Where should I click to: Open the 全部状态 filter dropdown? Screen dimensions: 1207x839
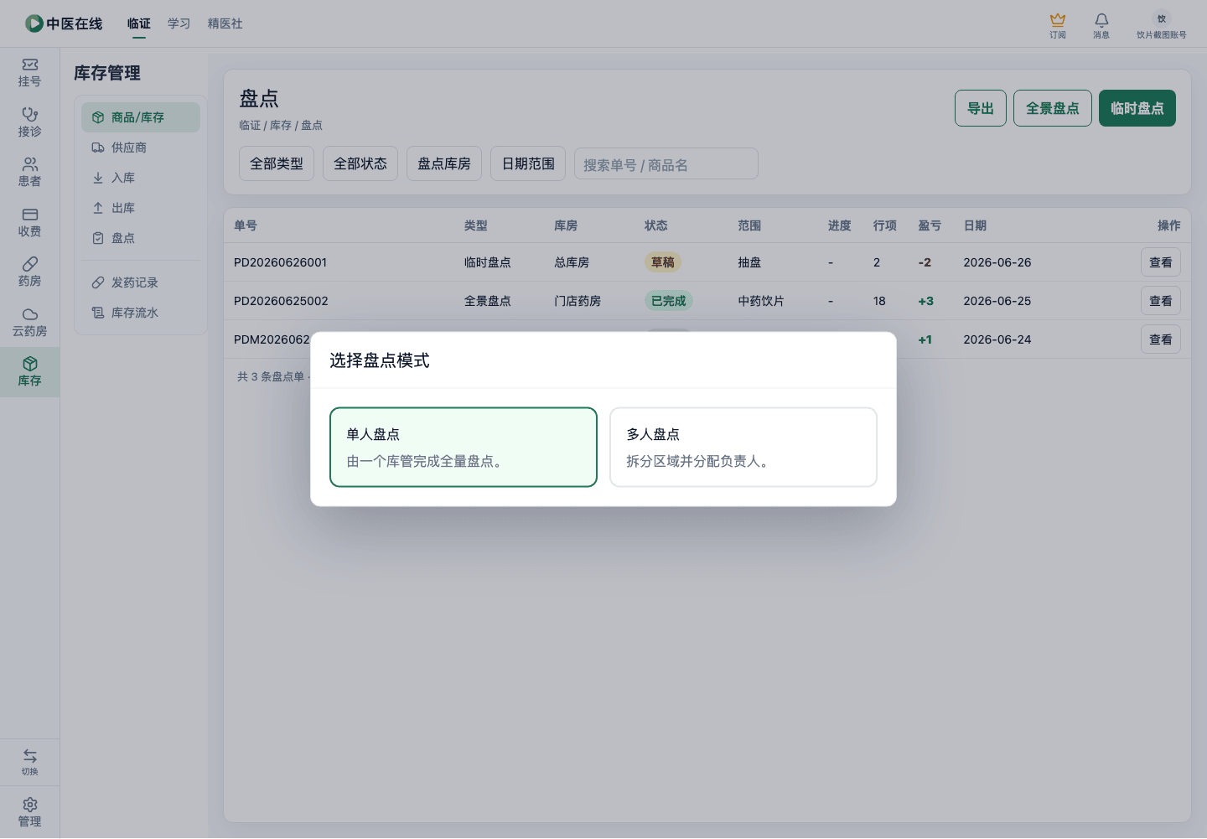pos(360,163)
